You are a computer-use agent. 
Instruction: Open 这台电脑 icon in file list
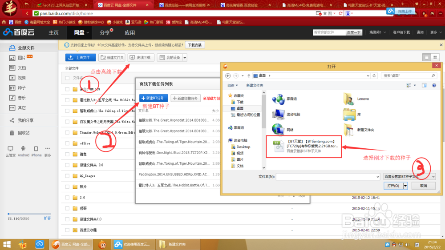pyautogui.click(x=286, y=114)
